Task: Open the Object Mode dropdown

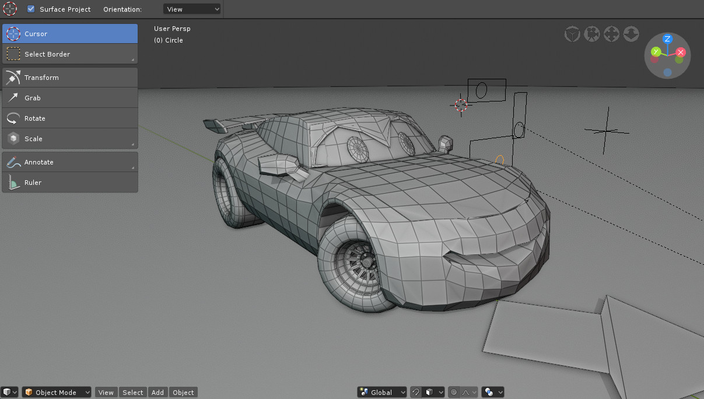Action: [57, 392]
